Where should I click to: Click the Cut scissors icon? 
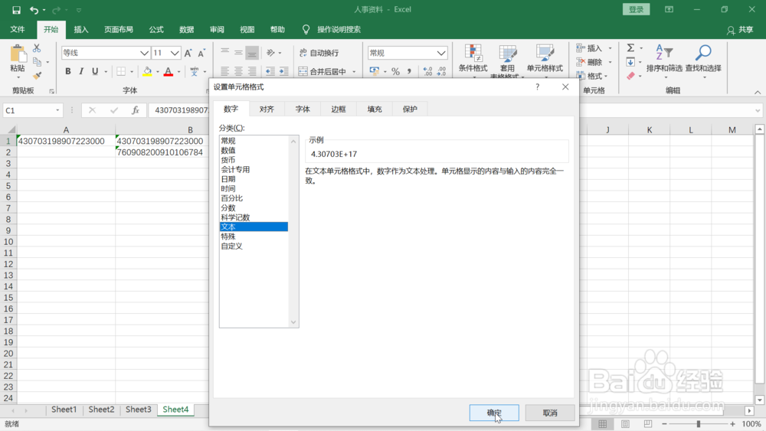[x=37, y=48]
